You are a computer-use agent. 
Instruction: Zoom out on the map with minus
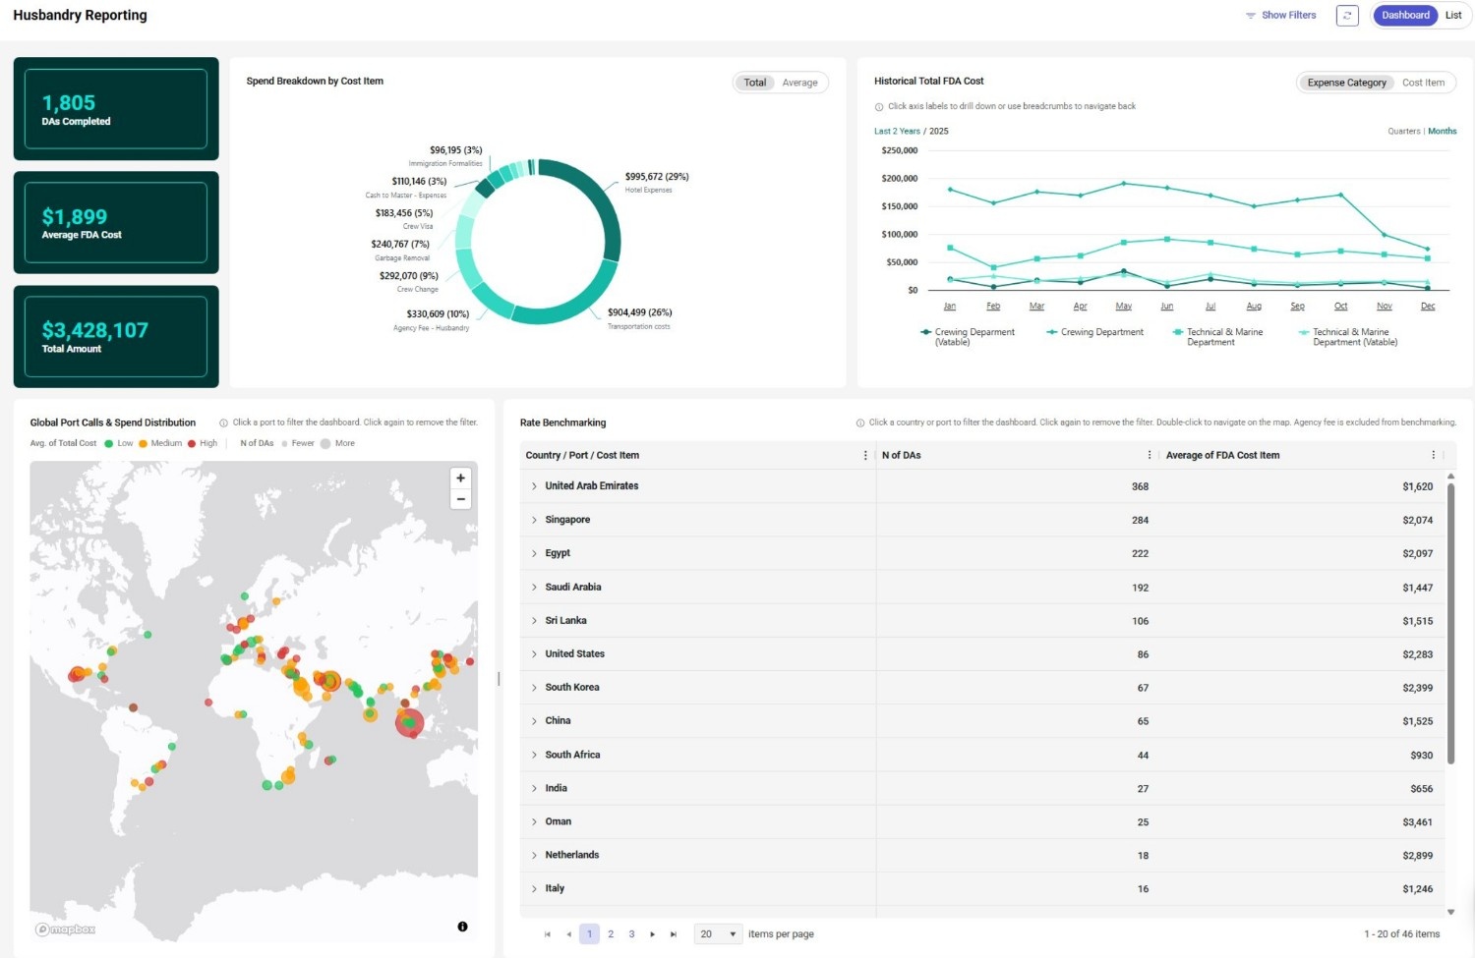(460, 499)
